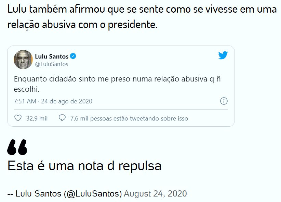
Task: Click the Twitter bird logo
Action: point(223,55)
